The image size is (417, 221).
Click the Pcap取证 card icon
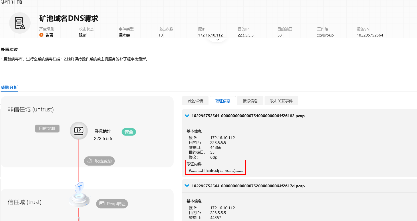point(102,204)
